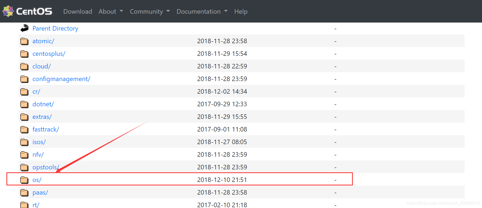Click the folder icon next to os/
The image size is (482, 208).
click(x=24, y=180)
